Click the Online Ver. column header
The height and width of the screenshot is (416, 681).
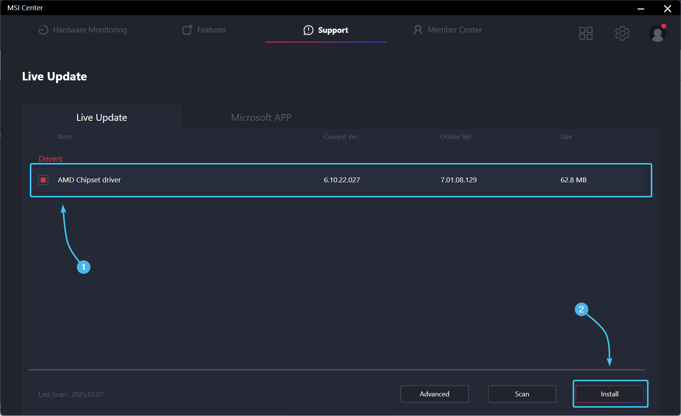coord(457,137)
